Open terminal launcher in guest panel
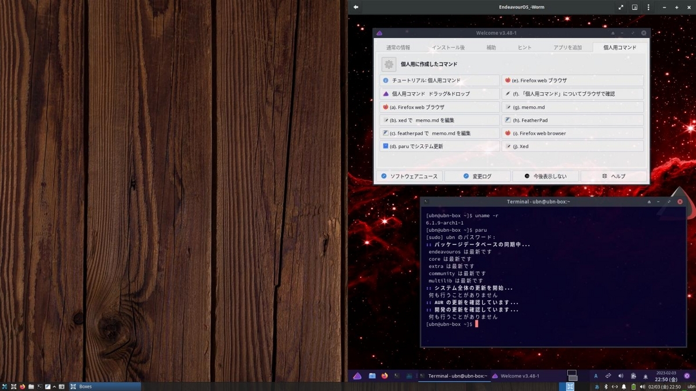This screenshot has height=391, width=696. [397, 376]
